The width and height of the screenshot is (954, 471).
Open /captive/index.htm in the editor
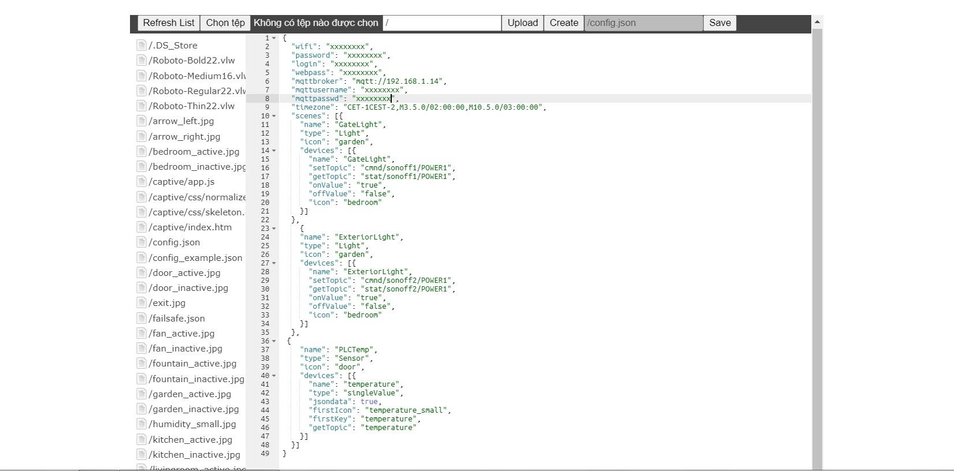[190, 227]
